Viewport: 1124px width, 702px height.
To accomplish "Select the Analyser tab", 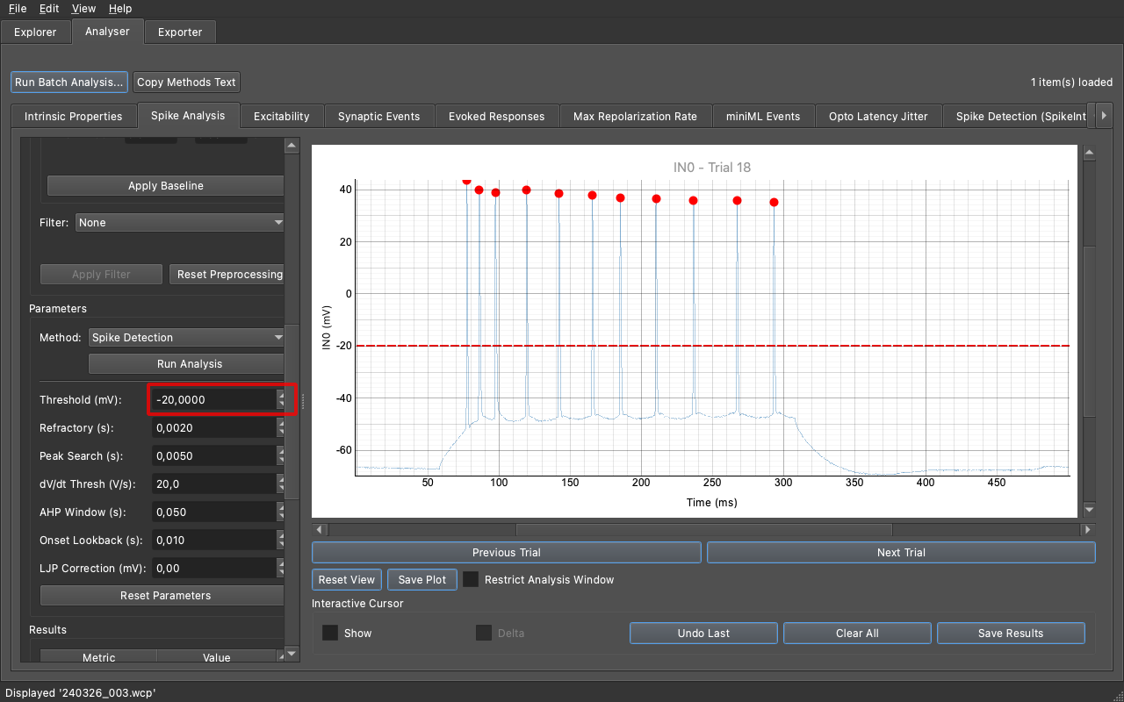I will point(107,32).
